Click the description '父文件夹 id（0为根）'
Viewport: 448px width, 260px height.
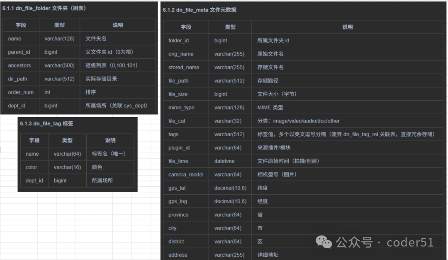[x=109, y=52]
